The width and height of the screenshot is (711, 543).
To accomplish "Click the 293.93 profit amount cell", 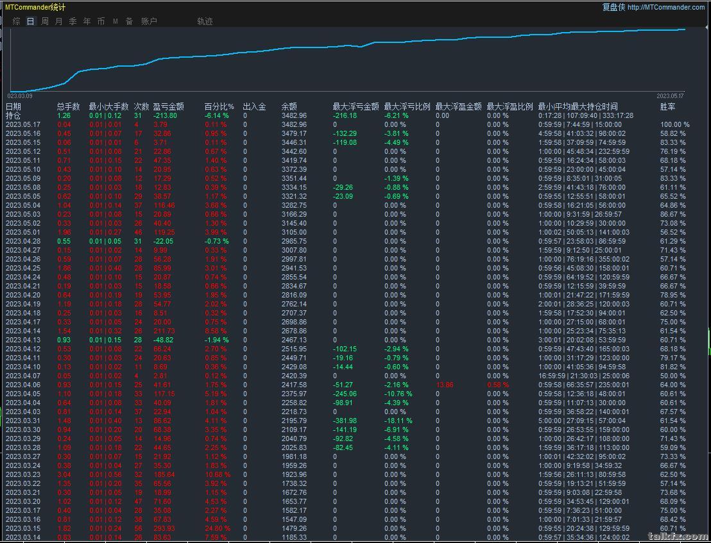I will 164,528.
